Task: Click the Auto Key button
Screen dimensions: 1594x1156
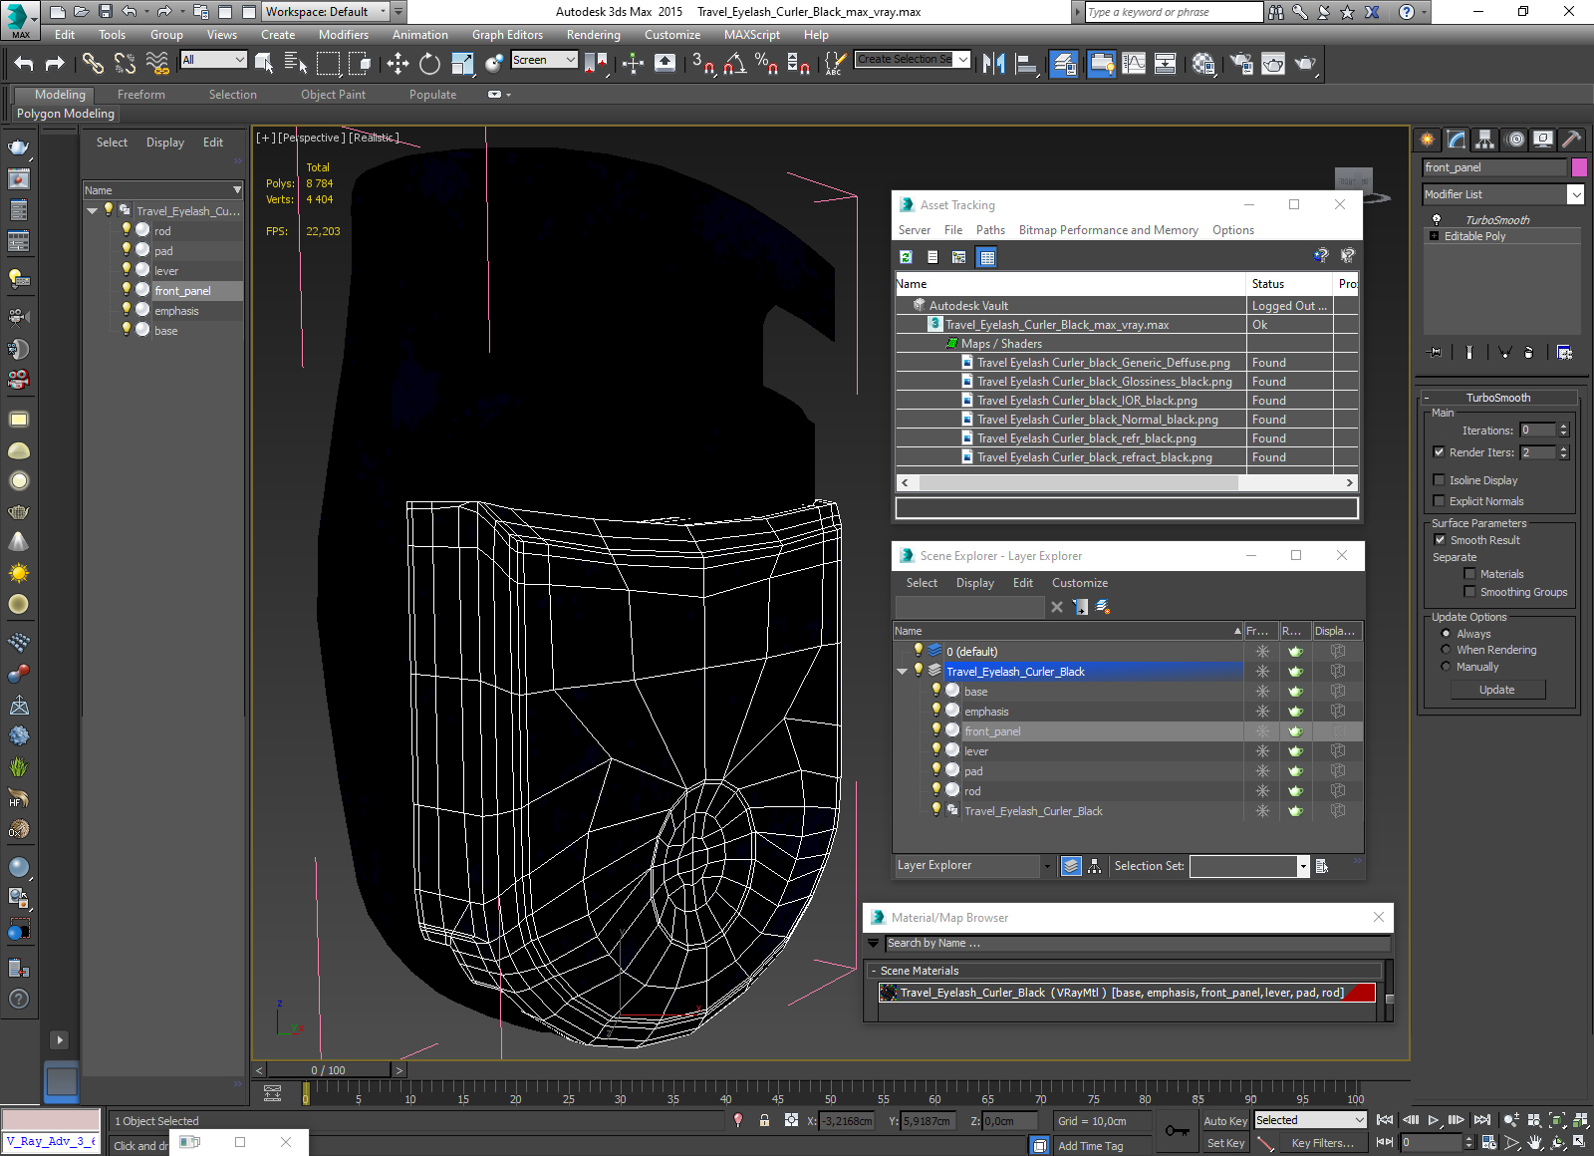Action: (x=1224, y=1121)
